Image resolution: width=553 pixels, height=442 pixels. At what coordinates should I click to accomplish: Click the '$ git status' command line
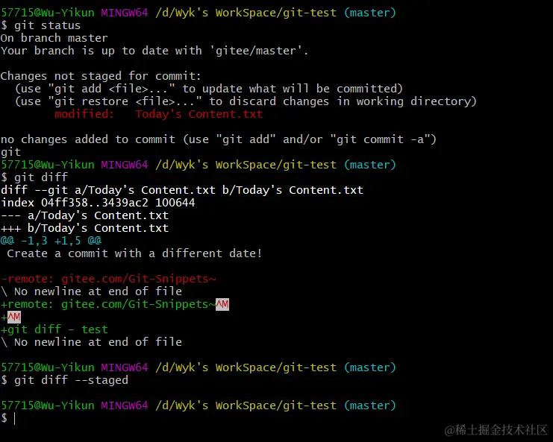(40, 25)
